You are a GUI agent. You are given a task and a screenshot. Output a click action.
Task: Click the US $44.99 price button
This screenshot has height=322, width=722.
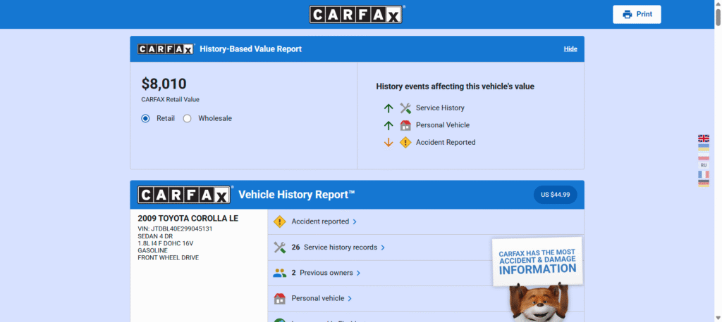click(556, 195)
